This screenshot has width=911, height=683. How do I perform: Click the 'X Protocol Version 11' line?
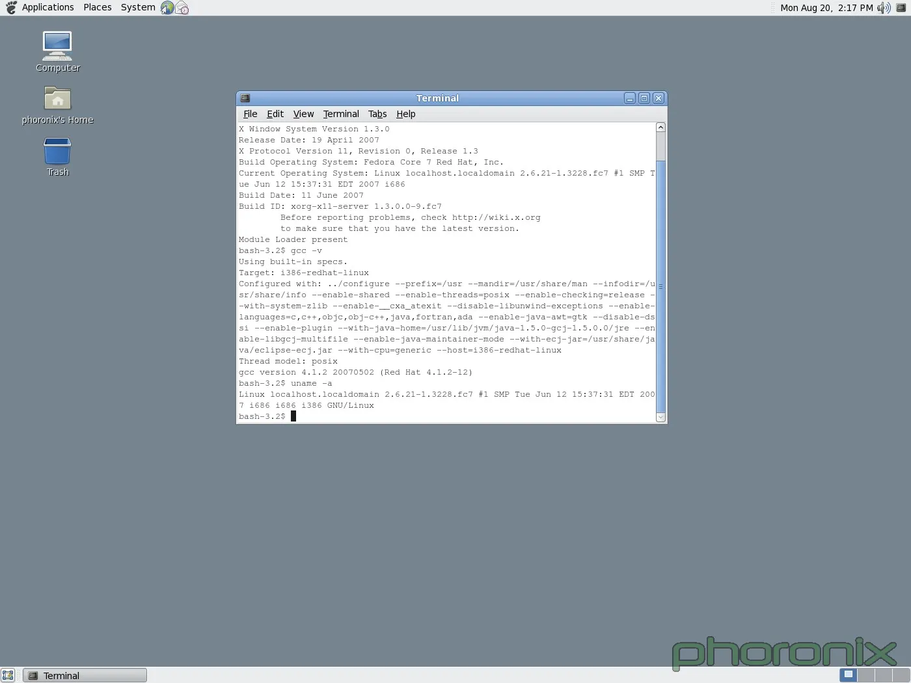[x=359, y=152]
